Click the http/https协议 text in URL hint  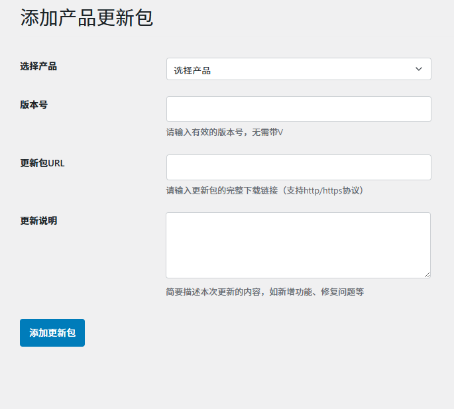(x=331, y=191)
